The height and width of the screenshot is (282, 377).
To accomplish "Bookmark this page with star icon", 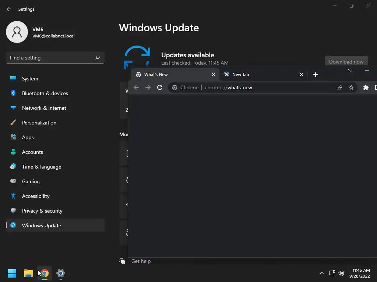I will pyautogui.click(x=351, y=87).
